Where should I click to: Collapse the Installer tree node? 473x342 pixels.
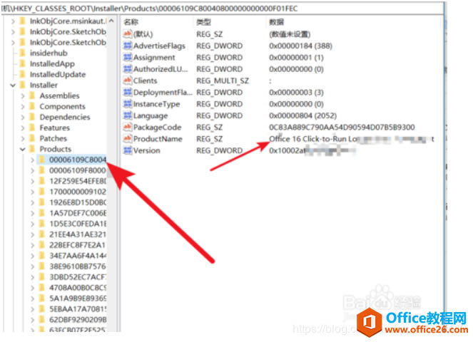[x=13, y=85]
